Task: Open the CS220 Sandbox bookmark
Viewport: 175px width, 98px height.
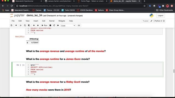Action: click(85, 10)
